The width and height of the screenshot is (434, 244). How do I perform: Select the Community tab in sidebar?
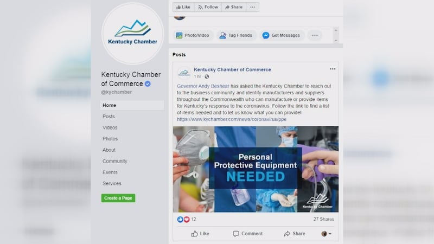coord(114,161)
